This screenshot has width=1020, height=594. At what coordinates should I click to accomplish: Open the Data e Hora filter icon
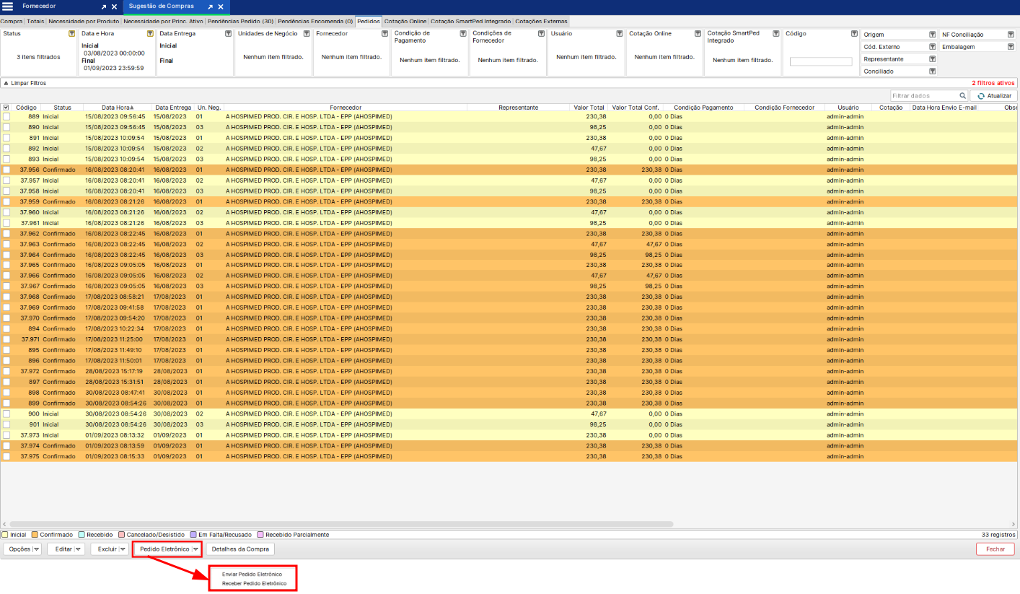(x=150, y=34)
